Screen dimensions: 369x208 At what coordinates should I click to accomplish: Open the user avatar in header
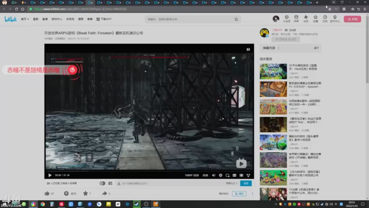(x=276, y=18)
